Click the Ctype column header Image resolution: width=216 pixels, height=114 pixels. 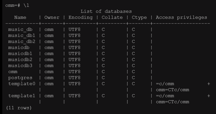coord(139,18)
